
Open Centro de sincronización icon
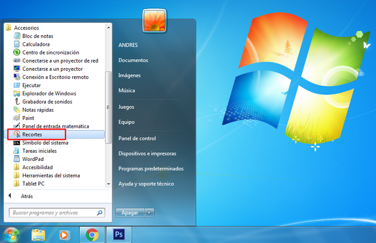click(17, 52)
